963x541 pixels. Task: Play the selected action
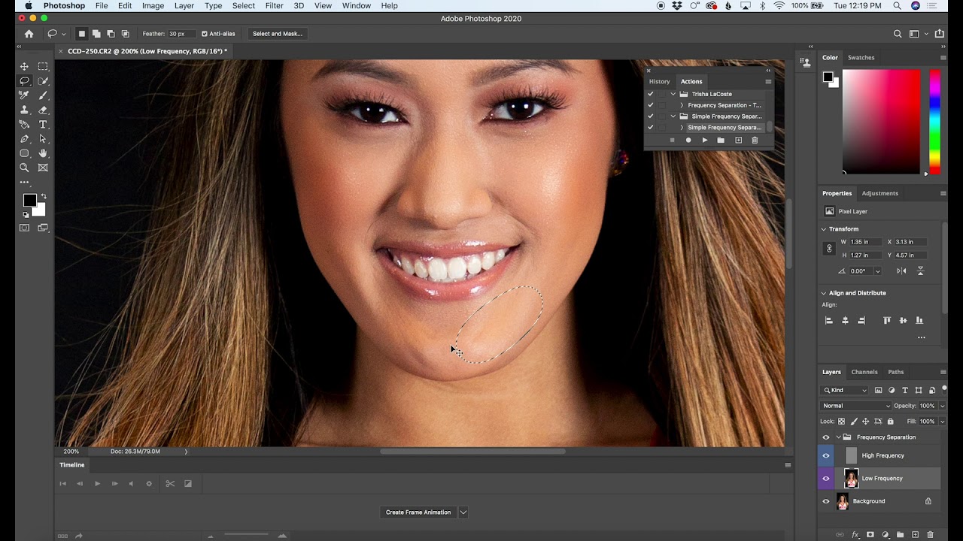705,141
